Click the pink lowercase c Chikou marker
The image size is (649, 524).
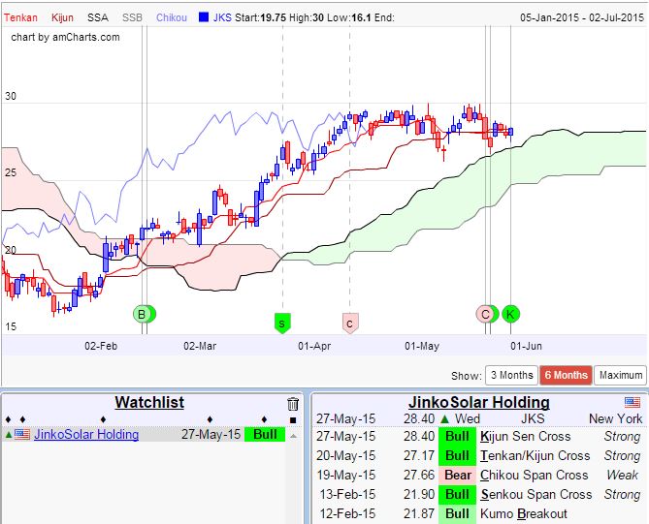tap(350, 323)
